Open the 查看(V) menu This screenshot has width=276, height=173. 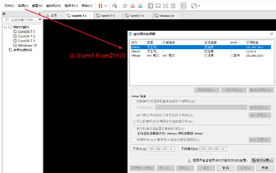[37, 6]
